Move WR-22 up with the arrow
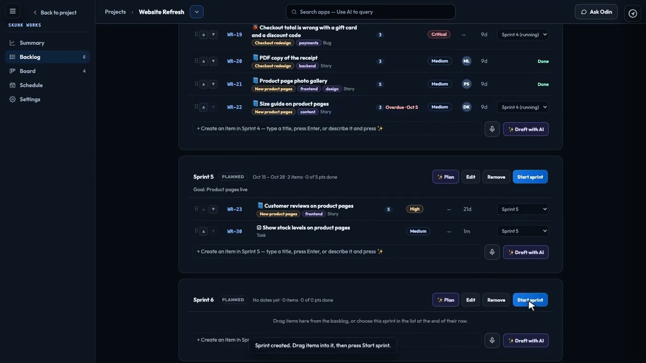Screen dimensions: 646x363 pyautogui.click(x=203, y=107)
